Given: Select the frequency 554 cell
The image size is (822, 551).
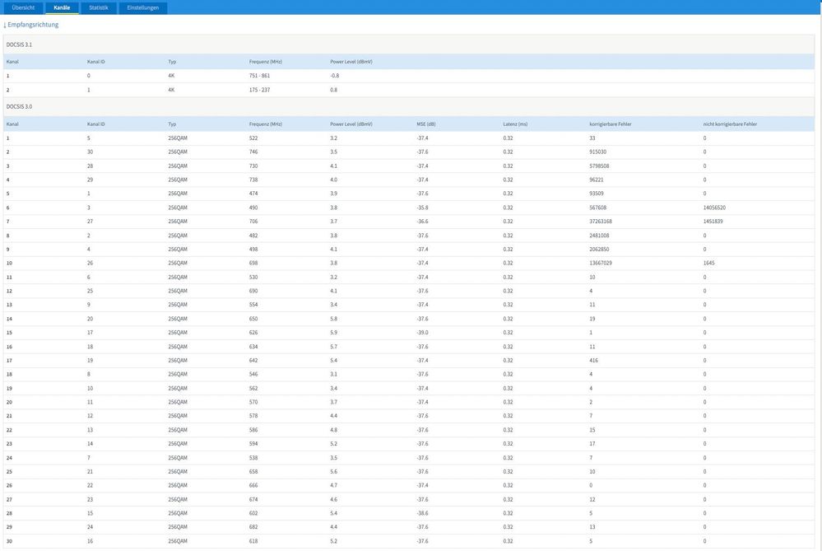Looking at the screenshot, I should tap(253, 305).
